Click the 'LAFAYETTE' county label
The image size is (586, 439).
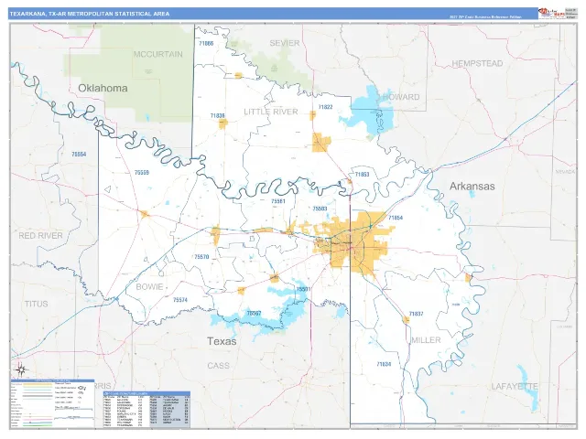coord(515,386)
